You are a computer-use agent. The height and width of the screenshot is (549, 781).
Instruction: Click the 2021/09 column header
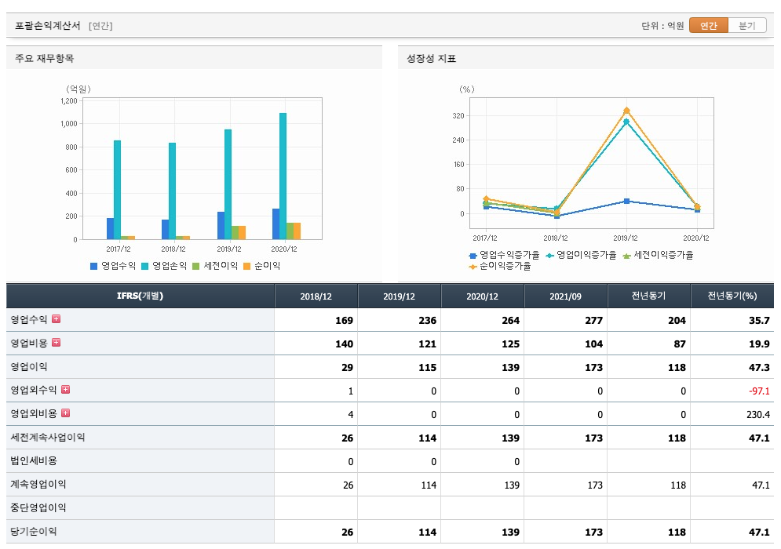565,296
